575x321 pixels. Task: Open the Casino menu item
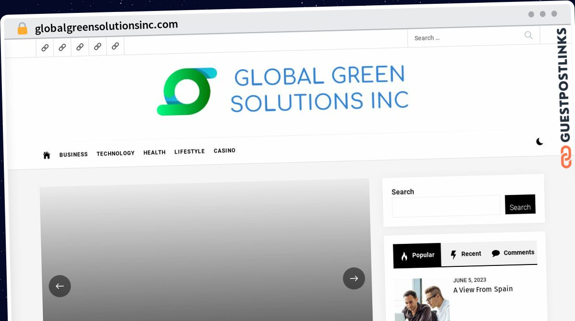coord(224,150)
